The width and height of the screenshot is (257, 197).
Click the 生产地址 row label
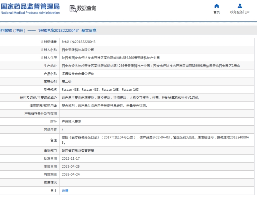coord(50,66)
